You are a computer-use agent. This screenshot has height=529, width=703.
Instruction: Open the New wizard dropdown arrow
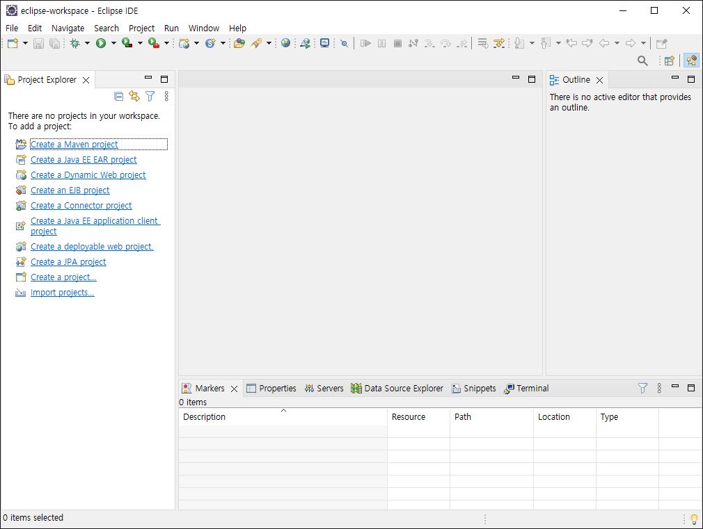[25, 44]
